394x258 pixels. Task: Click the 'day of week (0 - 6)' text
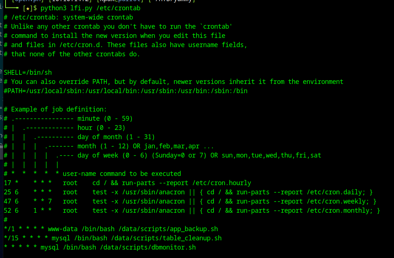tap(112, 155)
